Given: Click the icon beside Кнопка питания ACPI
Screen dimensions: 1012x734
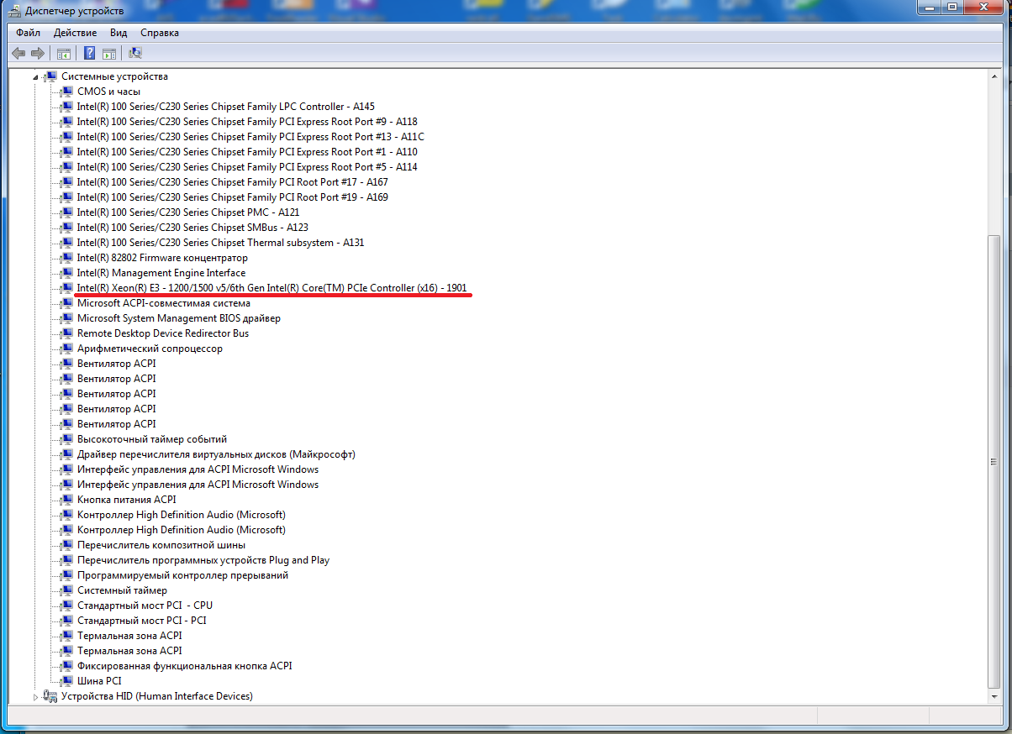Looking at the screenshot, I should click(x=67, y=500).
